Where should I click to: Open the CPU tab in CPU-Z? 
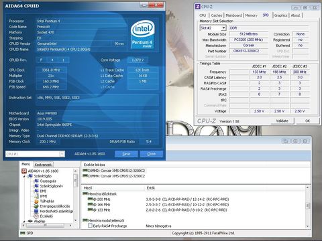pyautogui.click(x=203, y=15)
